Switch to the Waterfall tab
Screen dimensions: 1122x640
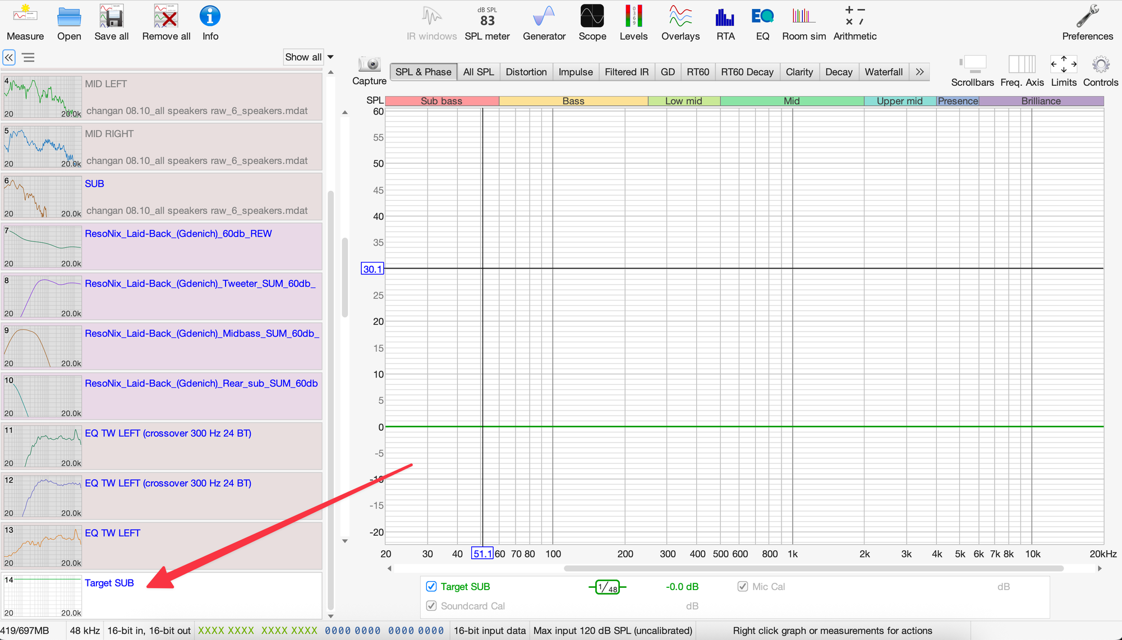click(883, 72)
